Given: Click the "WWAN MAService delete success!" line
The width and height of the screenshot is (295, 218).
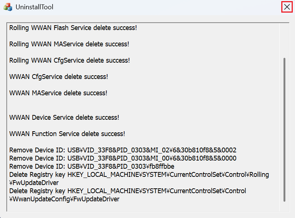Looking at the screenshot, I should (x=58, y=93).
